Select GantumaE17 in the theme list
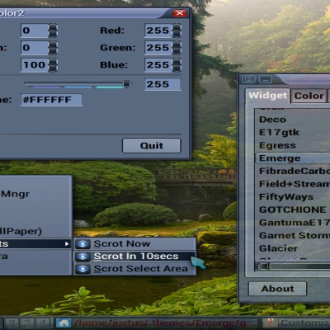The height and width of the screenshot is (330, 330). pyautogui.click(x=293, y=223)
